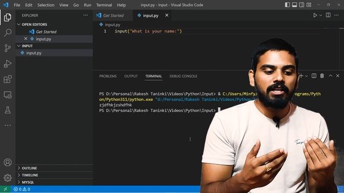Select the Terminal panel tab
The image size is (344, 193).
[x=153, y=76]
